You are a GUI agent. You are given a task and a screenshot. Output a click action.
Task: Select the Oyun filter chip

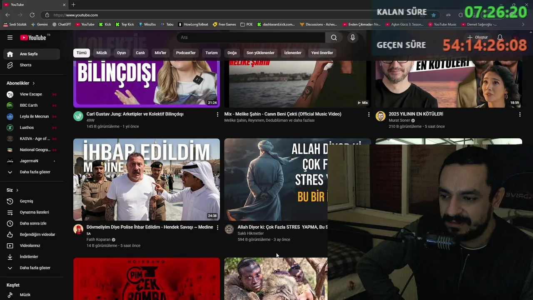(x=122, y=53)
